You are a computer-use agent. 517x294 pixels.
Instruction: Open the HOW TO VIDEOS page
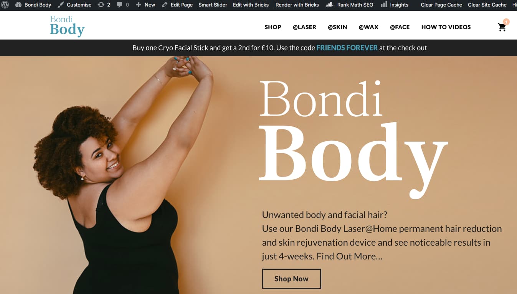tap(446, 27)
